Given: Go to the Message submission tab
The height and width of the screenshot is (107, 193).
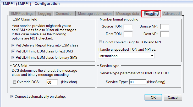Looking at the screenshot, I should click(x=95, y=14).
